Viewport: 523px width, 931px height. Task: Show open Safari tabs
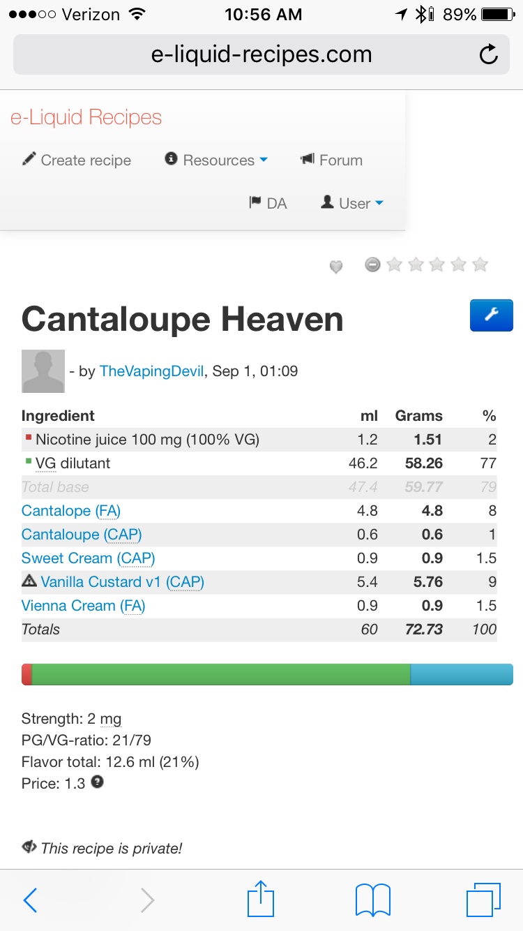click(483, 899)
